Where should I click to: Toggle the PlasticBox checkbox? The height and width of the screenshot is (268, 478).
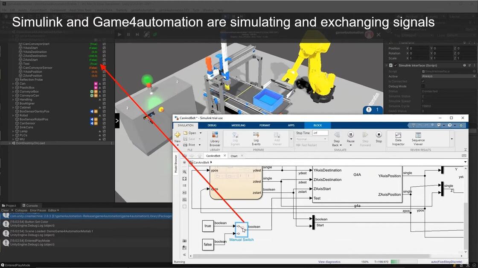tap(104, 88)
